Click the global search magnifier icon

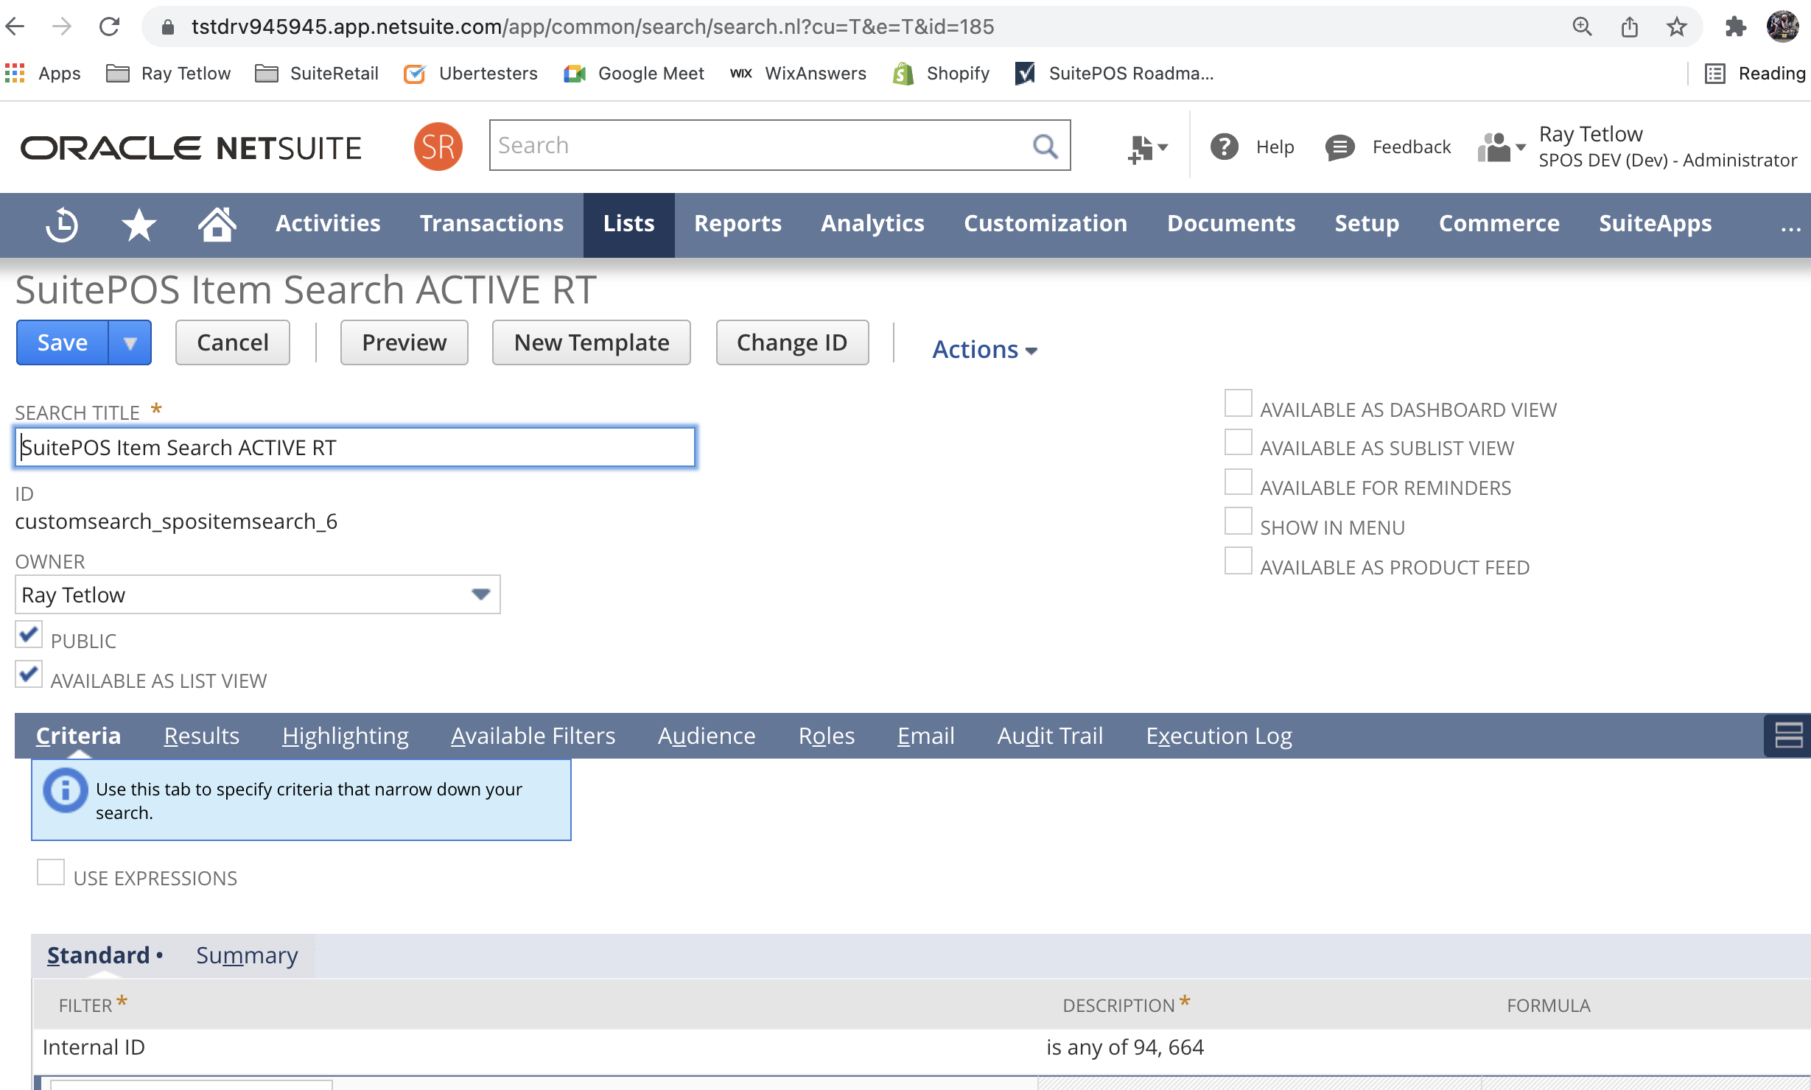[x=1045, y=146]
